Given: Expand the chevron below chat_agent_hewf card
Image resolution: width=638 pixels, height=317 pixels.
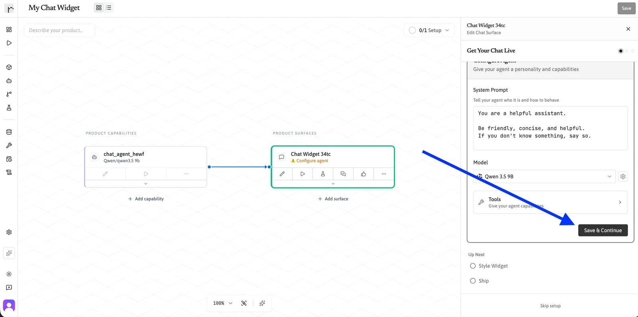Looking at the screenshot, I should tap(146, 184).
